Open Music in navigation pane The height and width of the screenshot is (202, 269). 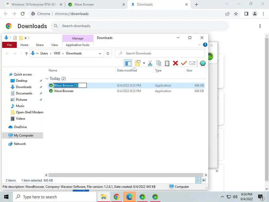tap(20, 106)
